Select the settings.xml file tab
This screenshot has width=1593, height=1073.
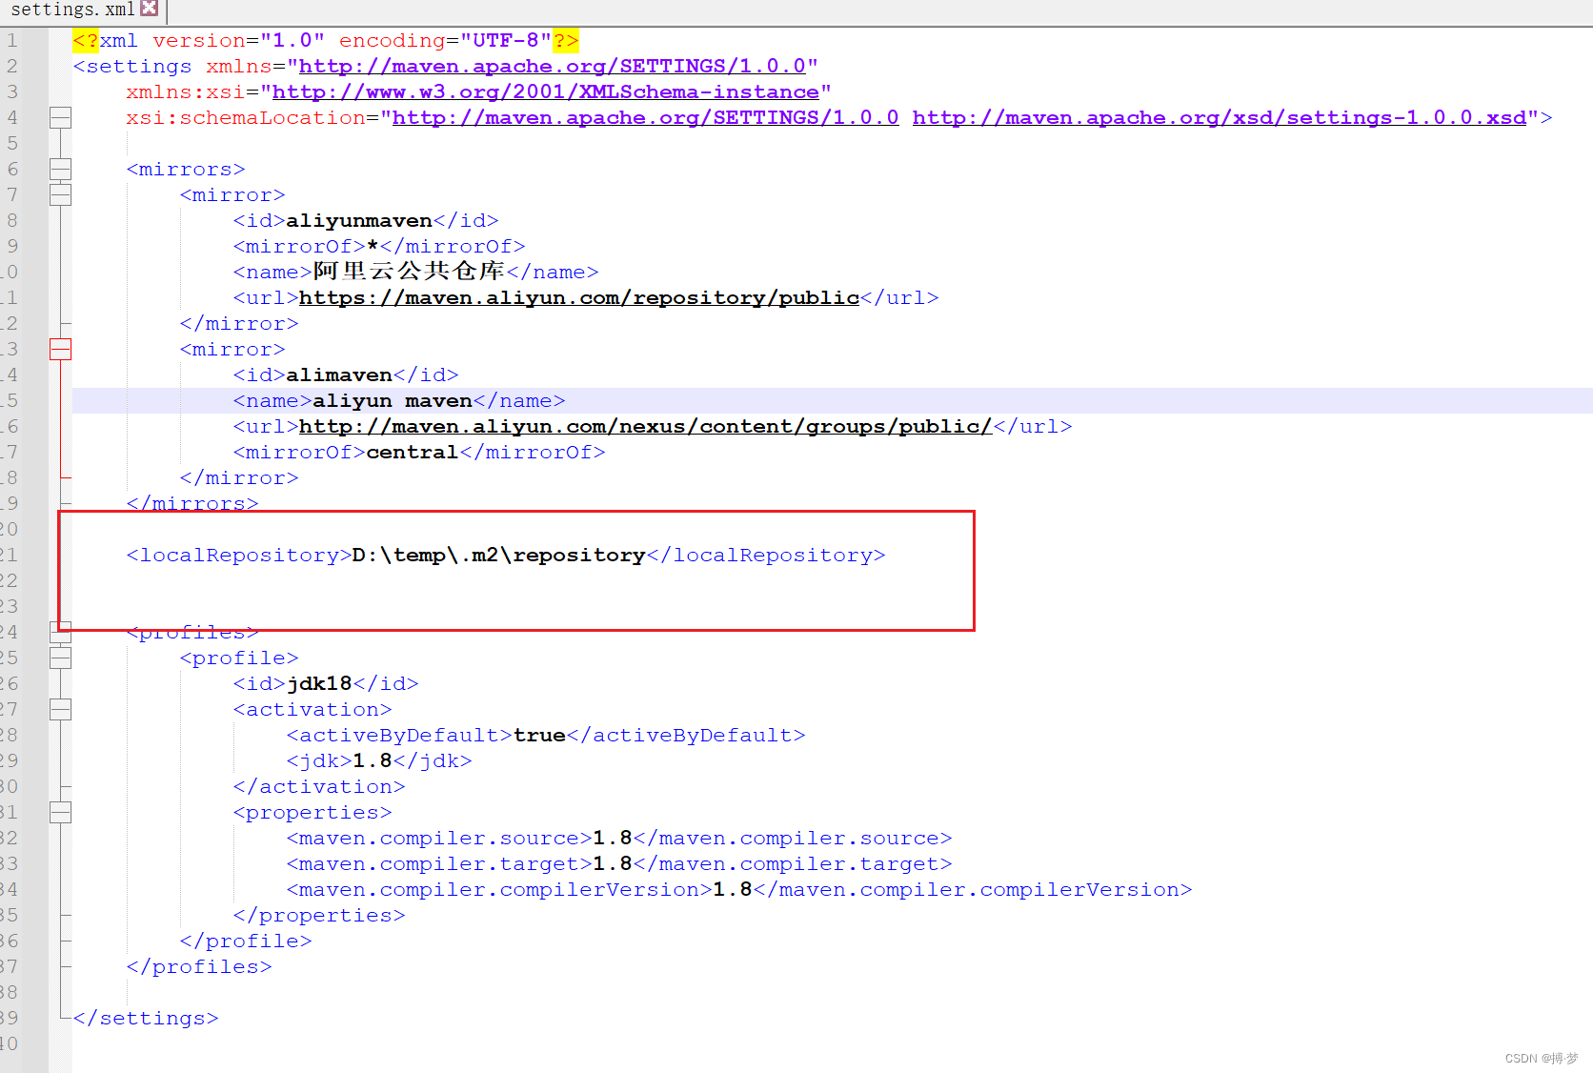[x=74, y=10]
